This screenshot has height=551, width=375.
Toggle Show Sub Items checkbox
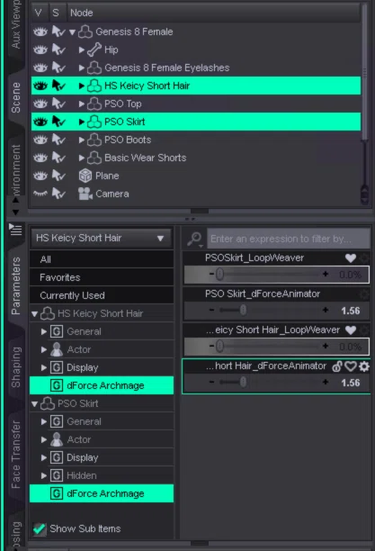pos(40,528)
